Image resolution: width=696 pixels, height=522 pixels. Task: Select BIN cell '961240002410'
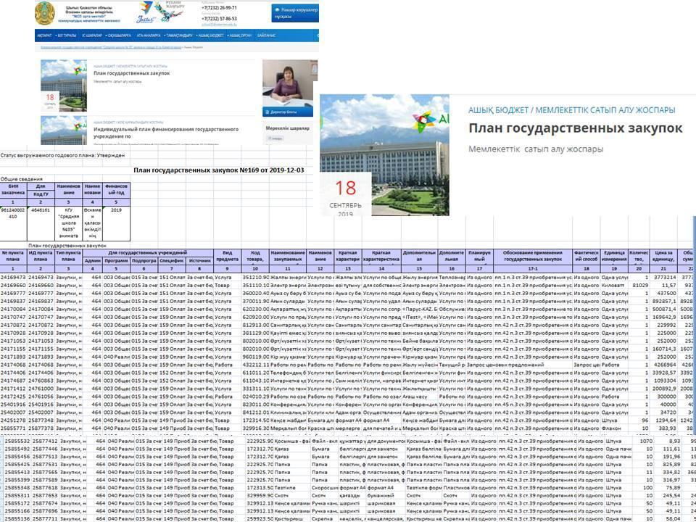[x=13, y=223]
